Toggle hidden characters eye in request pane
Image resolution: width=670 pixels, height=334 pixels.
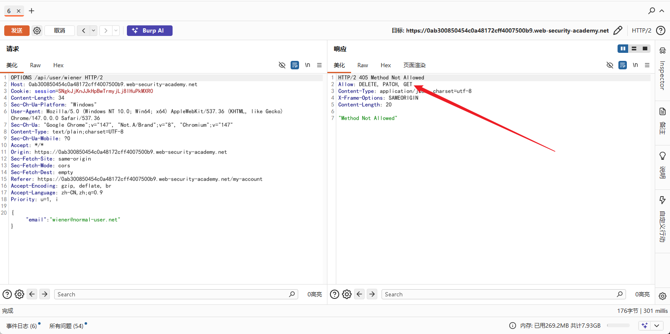[x=282, y=65]
